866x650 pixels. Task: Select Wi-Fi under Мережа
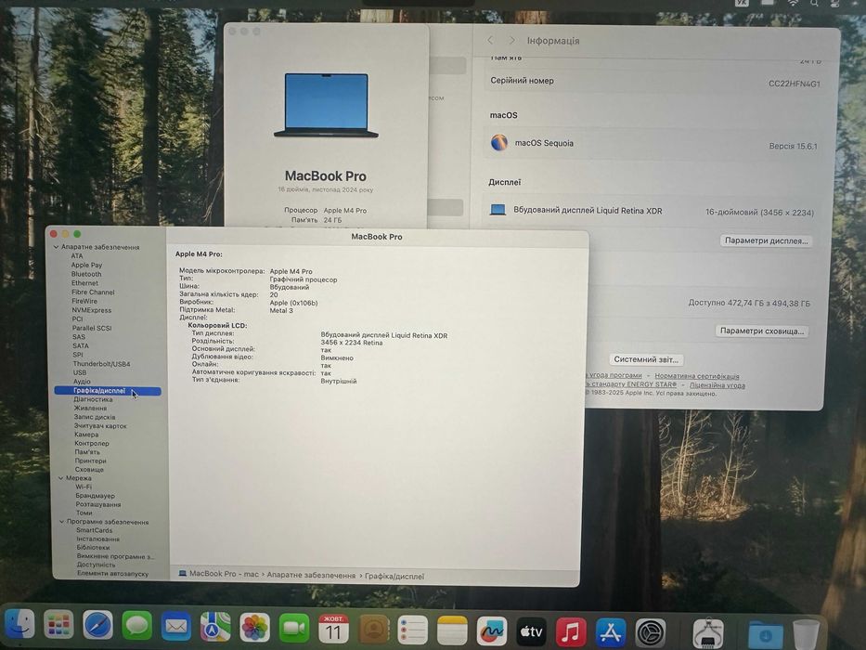coord(84,487)
